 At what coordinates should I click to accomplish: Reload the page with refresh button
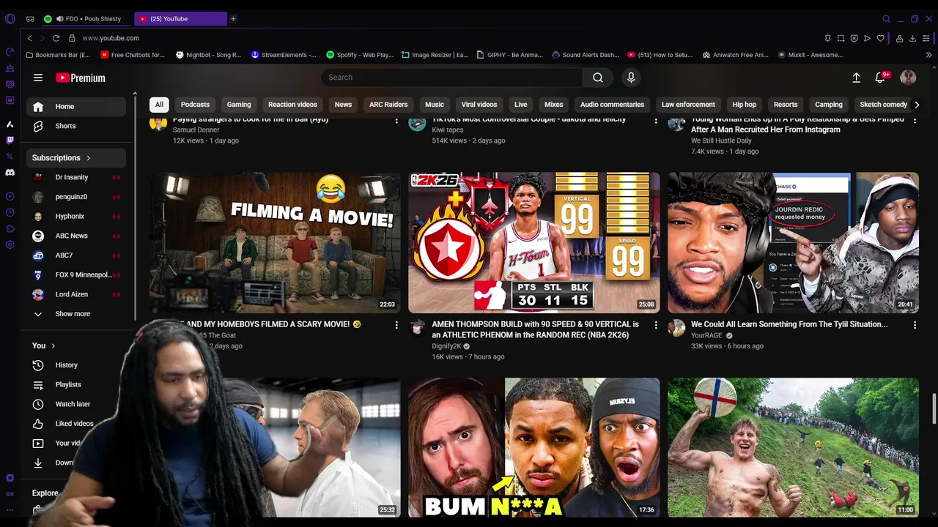56,38
